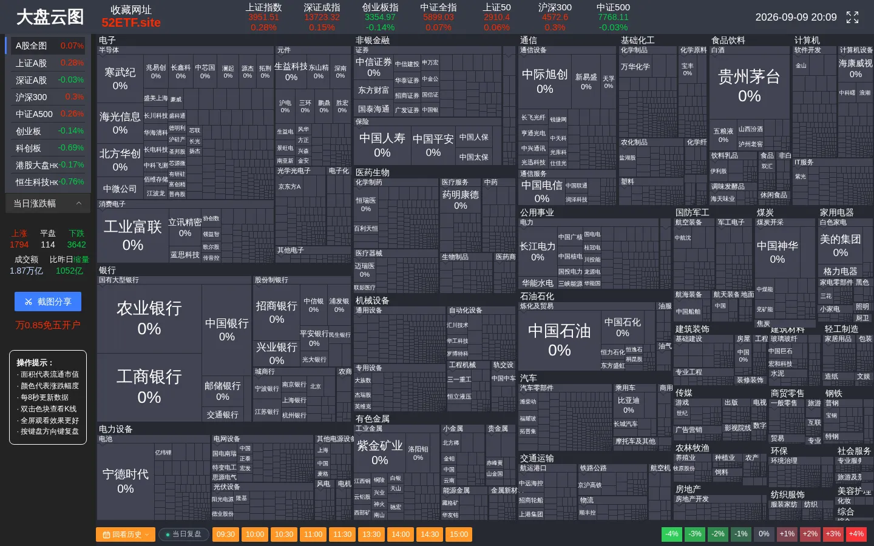Open the 中际旭创 heatmap tile
The width and height of the screenshot is (874, 546).
coord(544,81)
